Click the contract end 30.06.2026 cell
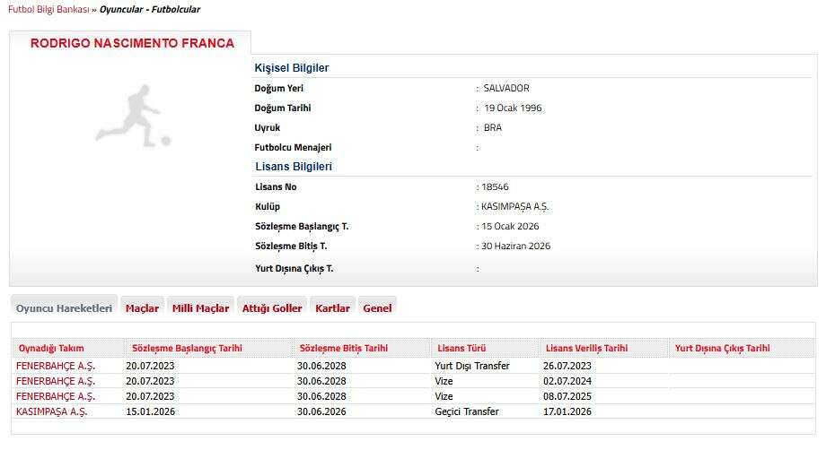 [321, 411]
